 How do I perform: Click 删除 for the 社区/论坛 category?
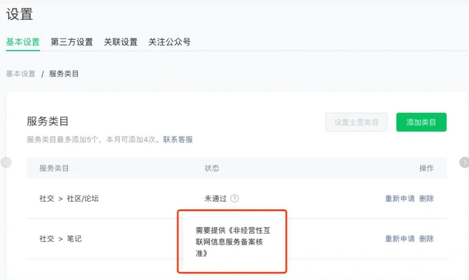click(426, 198)
